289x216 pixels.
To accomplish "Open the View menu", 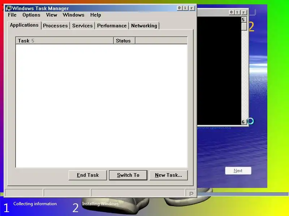I will (x=51, y=15).
